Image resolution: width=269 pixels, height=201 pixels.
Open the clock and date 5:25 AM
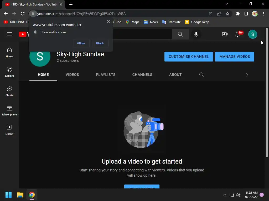251,195
